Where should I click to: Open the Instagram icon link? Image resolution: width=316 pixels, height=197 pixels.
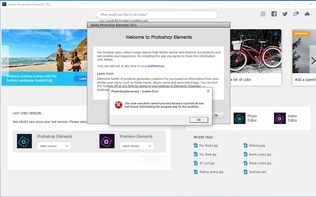(x=263, y=14)
